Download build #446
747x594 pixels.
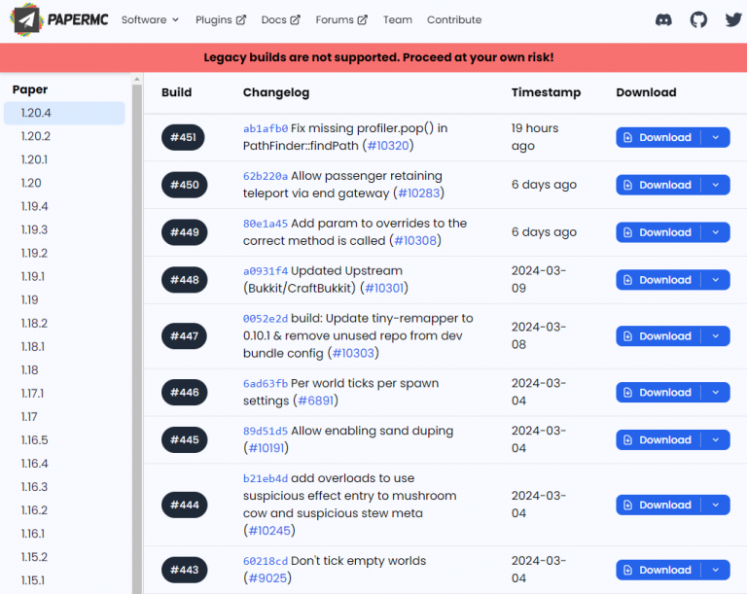658,393
